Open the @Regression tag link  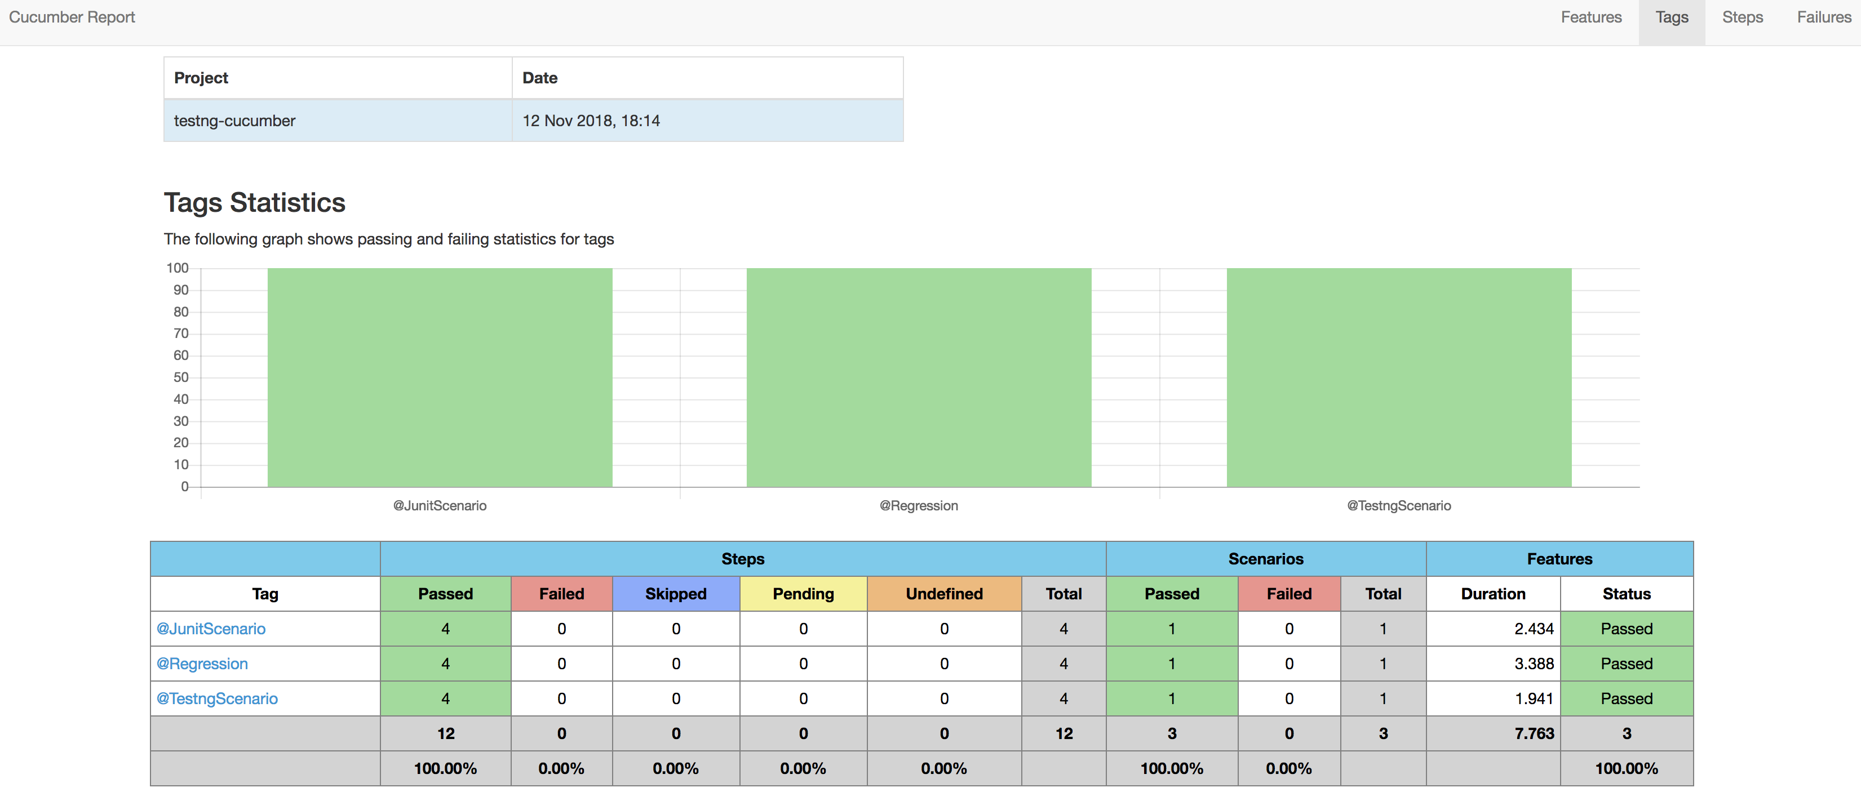[202, 664]
